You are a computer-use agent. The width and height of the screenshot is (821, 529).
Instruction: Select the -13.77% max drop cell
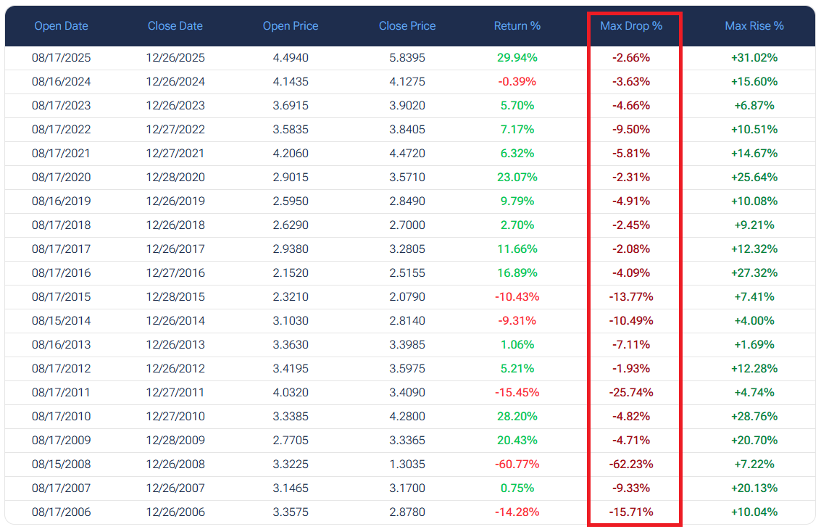pyautogui.click(x=631, y=296)
